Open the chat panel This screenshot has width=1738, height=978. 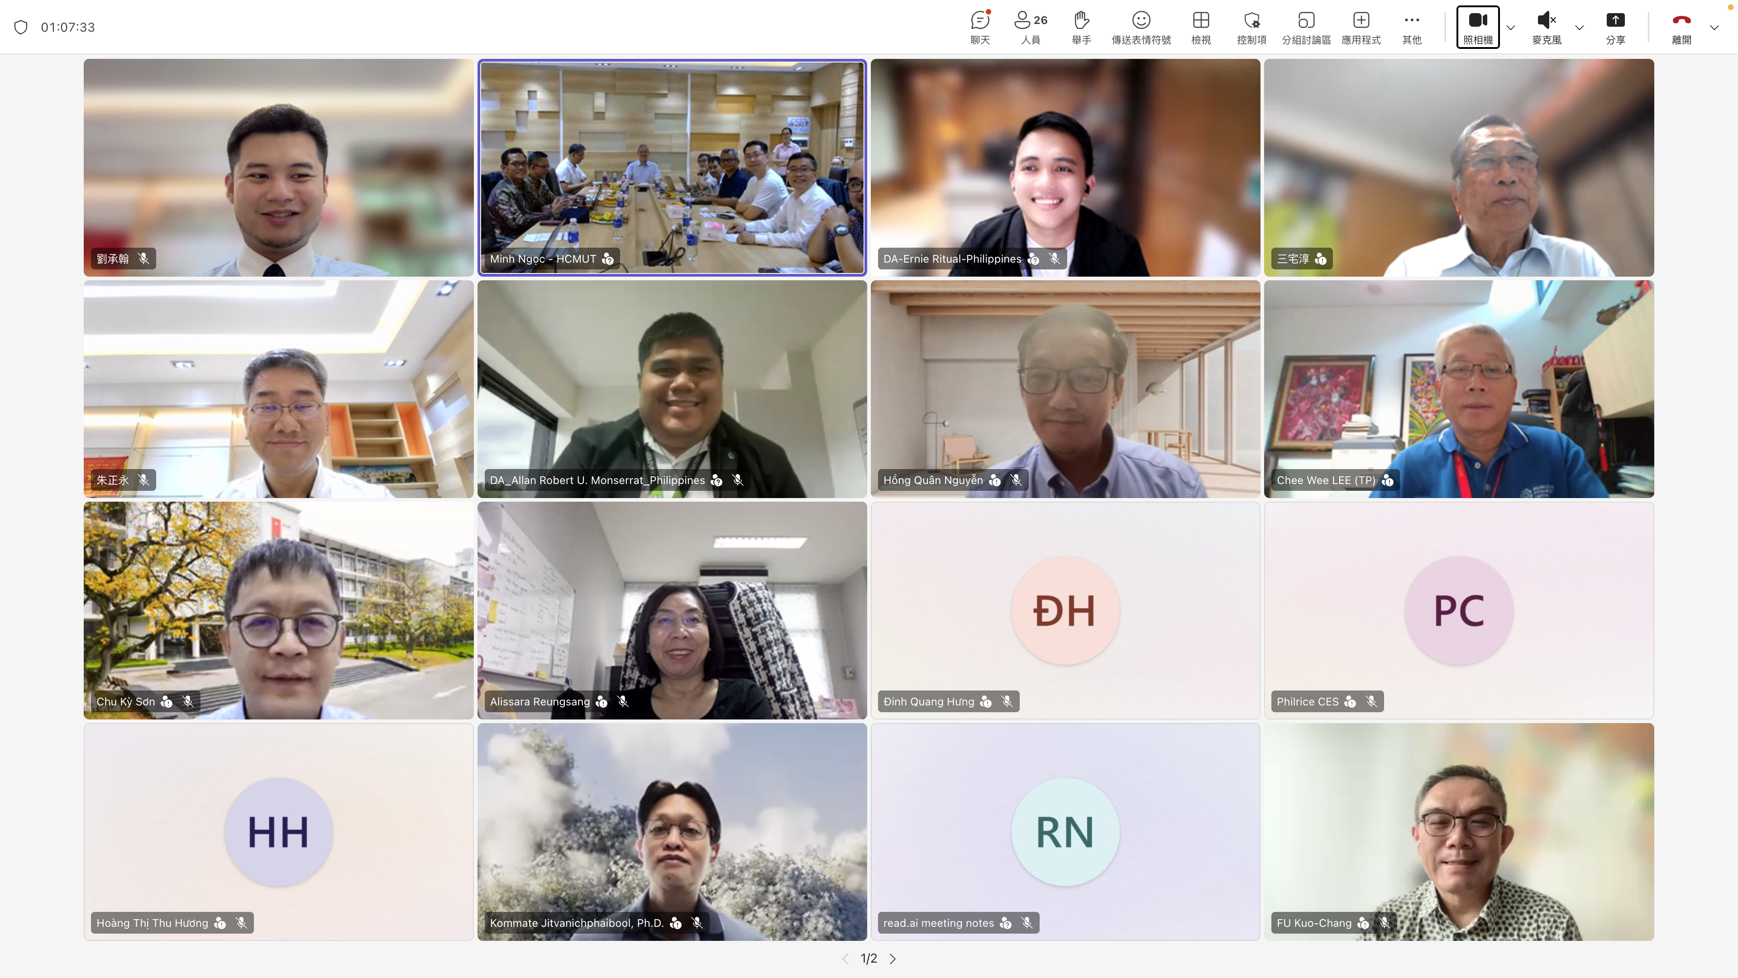(x=979, y=27)
